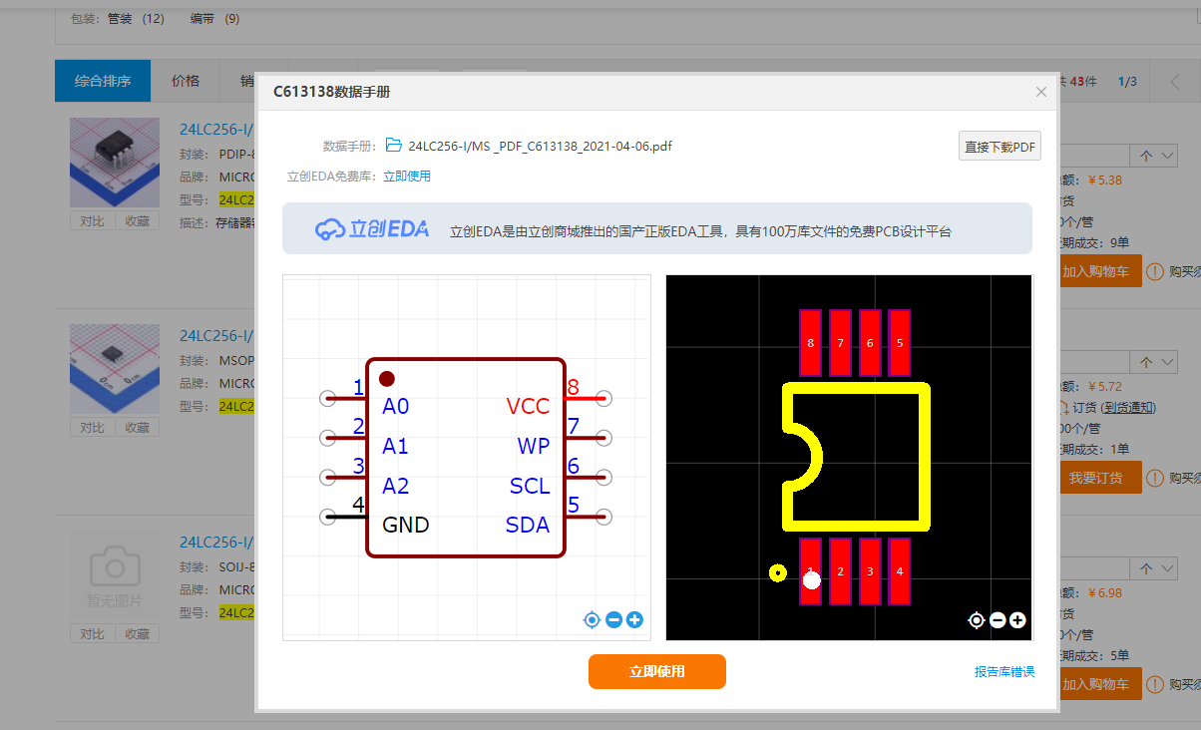This screenshot has width=1201, height=730.
Task: Click the DIP chip product thumbnail
Action: tap(115, 163)
